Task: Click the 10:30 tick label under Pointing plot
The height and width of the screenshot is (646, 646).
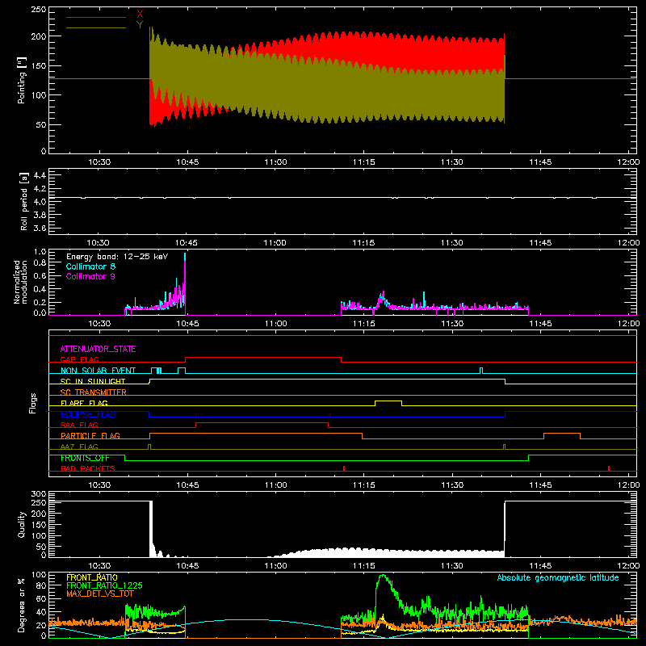Action: click(99, 162)
